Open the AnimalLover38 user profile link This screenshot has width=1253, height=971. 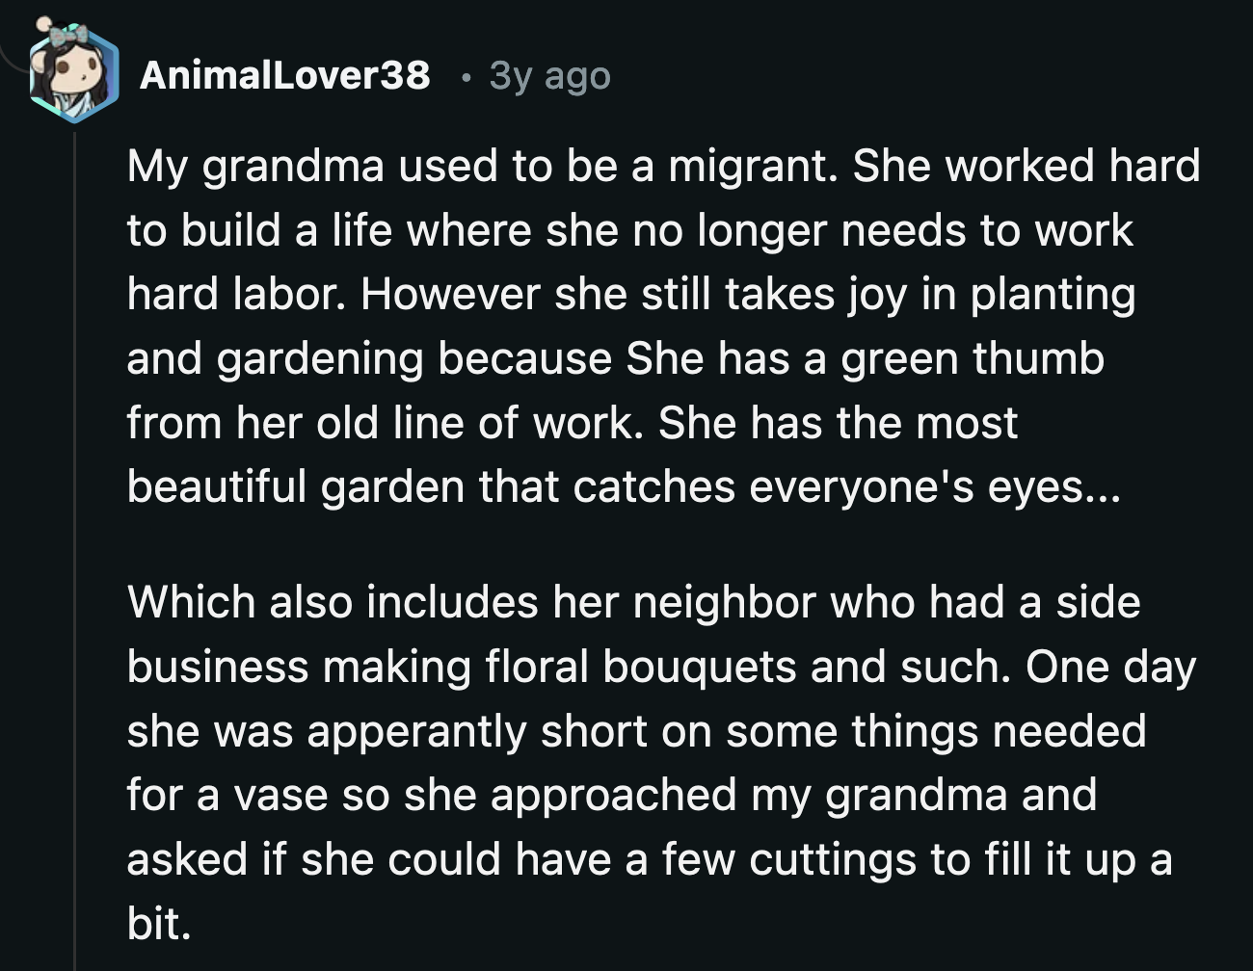pyautogui.click(x=284, y=75)
